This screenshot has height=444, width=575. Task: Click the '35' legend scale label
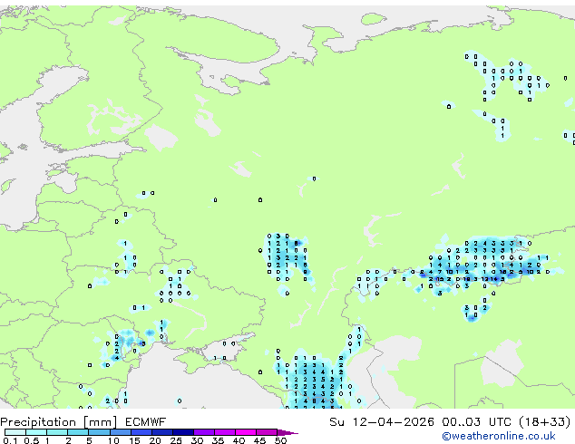(218, 440)
